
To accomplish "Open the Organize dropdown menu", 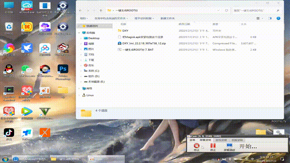I will [84, 18].
